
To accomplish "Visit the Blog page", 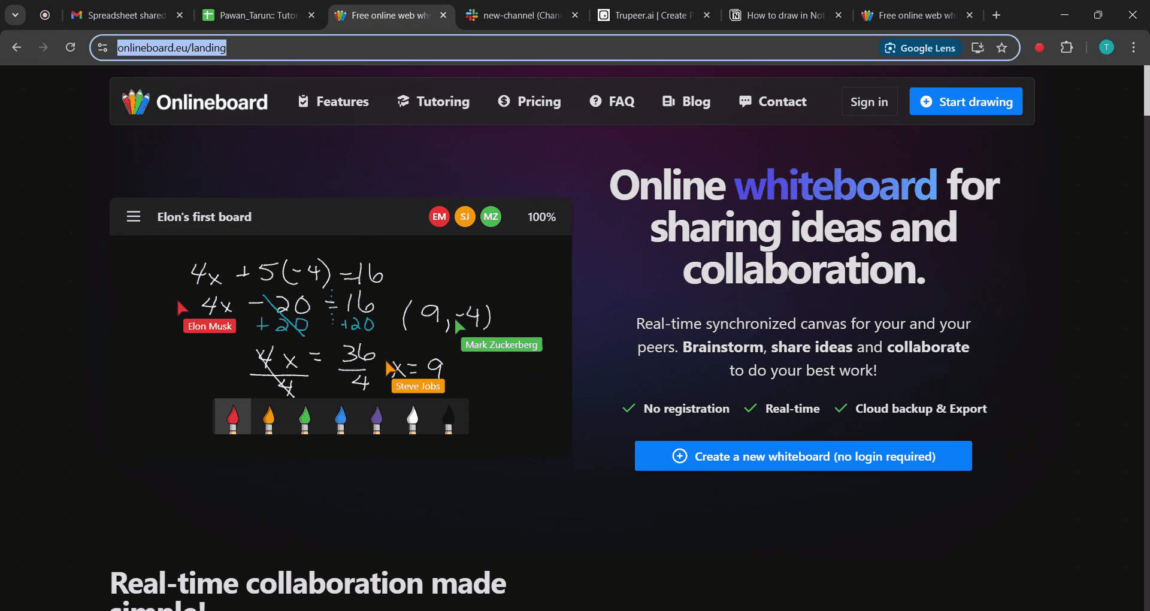I will [686, 102].
